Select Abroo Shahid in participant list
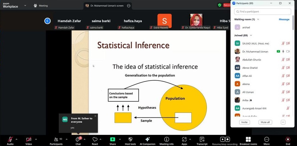The height and width of the screenshot is (146, 297). 262,68
